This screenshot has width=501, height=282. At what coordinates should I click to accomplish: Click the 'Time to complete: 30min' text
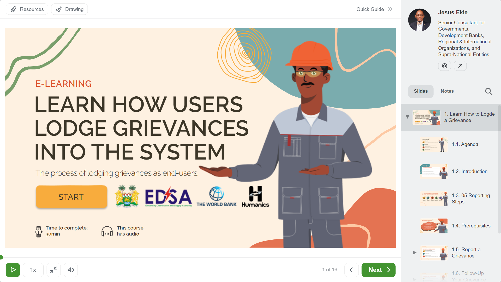(67, 231)
